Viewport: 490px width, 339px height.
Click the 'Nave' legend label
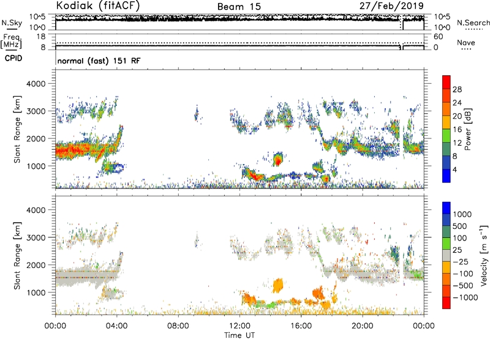tap(466, 42)
